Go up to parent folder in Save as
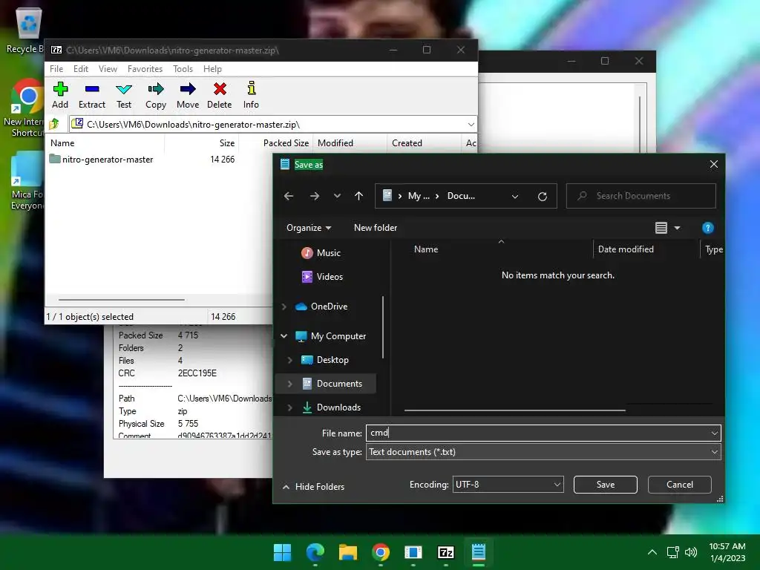 pyautogui.click(x=358, y=196)
